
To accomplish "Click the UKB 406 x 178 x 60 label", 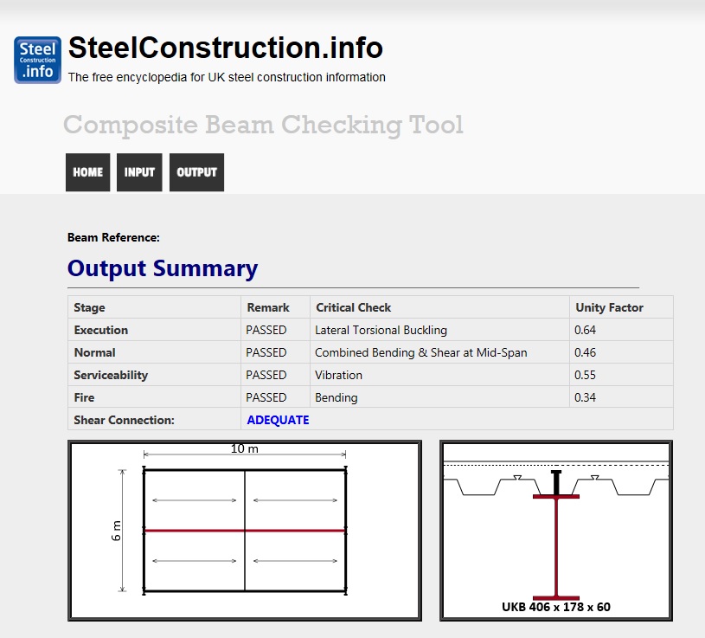I will [x=555, y=607].
